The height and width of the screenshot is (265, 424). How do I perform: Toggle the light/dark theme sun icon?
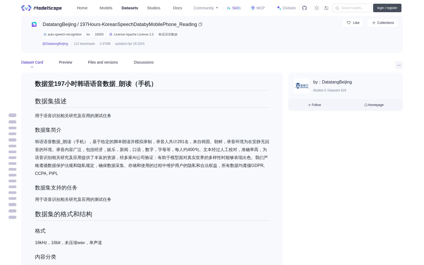click(x=317, y=8)
